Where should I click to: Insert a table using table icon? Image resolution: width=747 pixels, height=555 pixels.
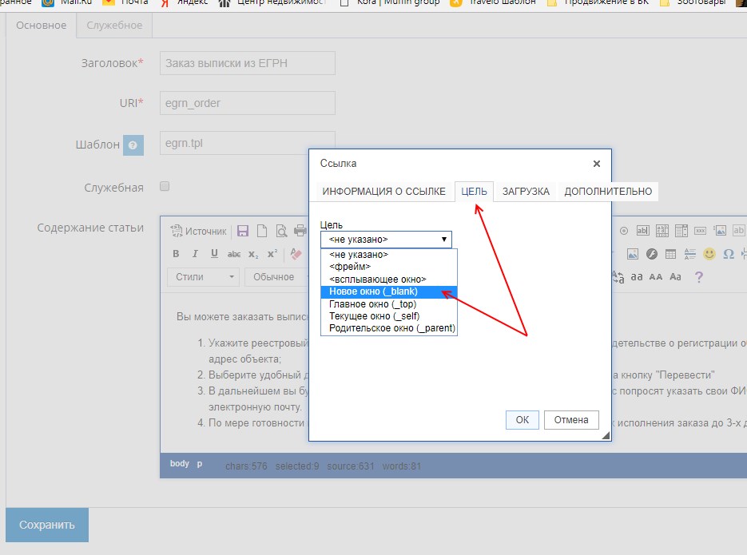[x=670, y=254]
